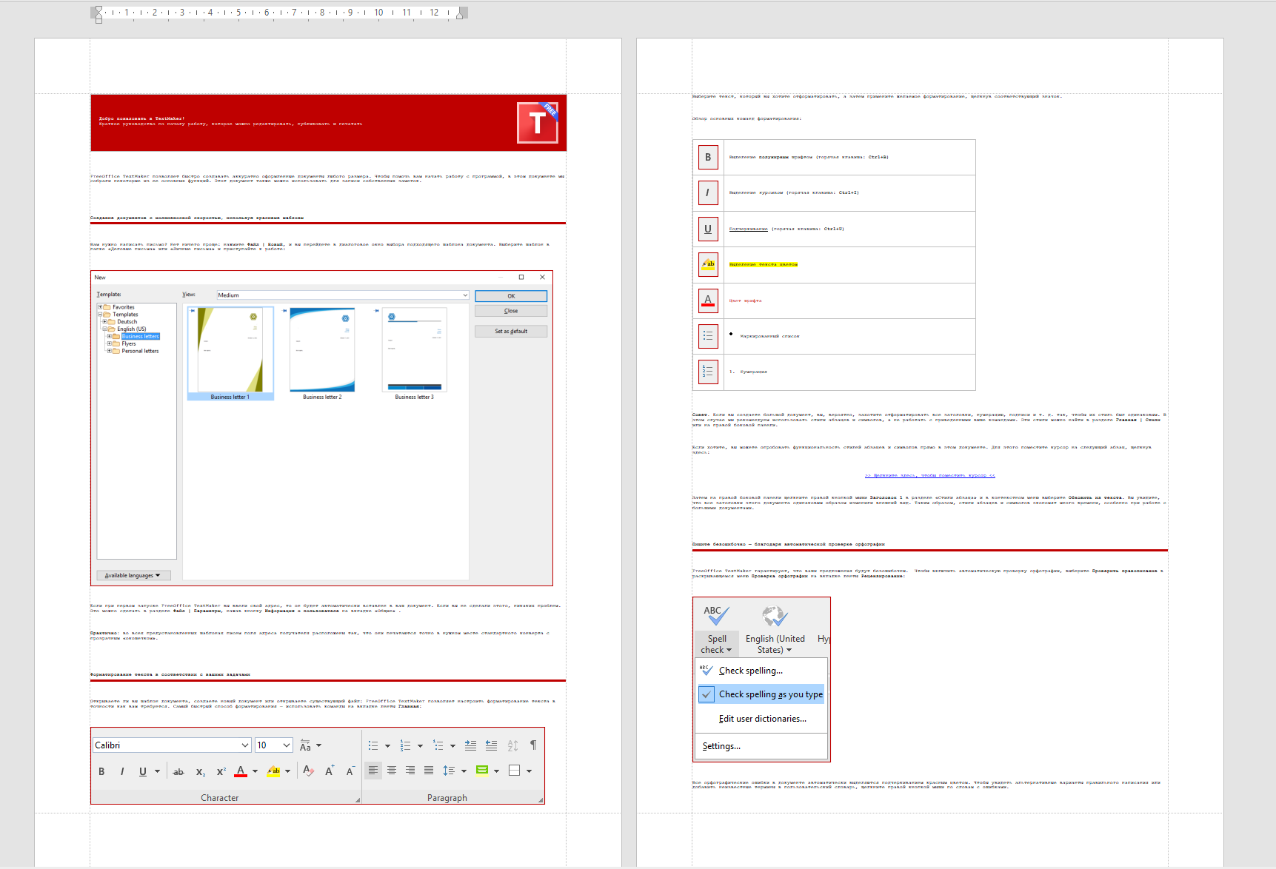Click the ABC Spell check icon
1276x869 pixels.
coord(716,616)
